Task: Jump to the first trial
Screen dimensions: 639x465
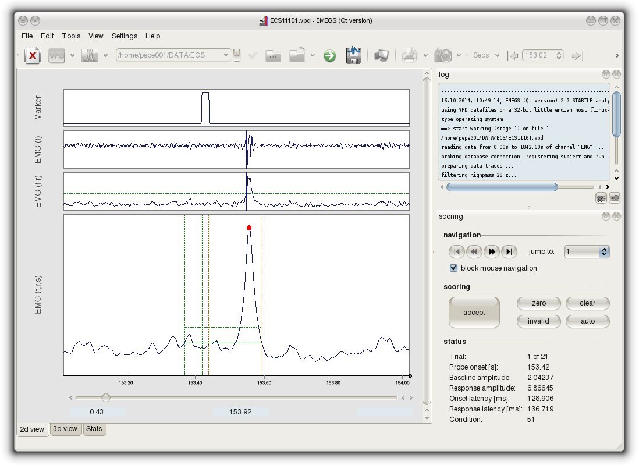Action: 457,251
